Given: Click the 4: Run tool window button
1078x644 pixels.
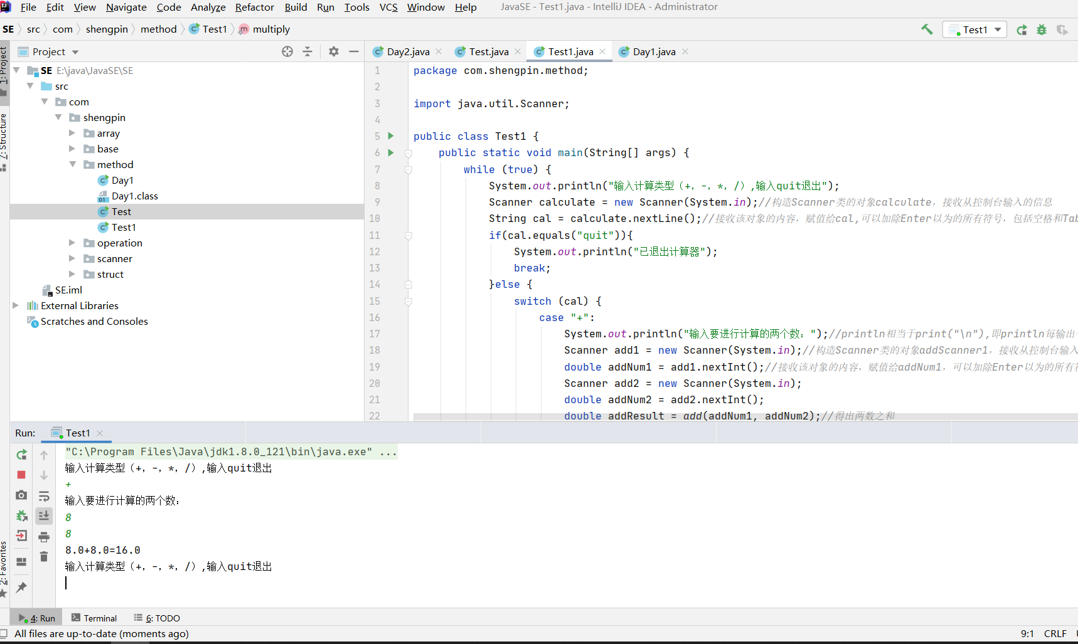Looking at the screenshot, I should (37, 618).
